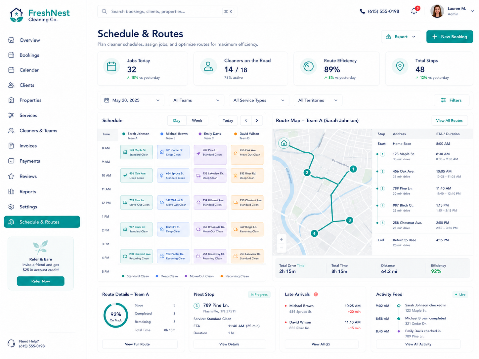Click the Today button

click(228, 120)
